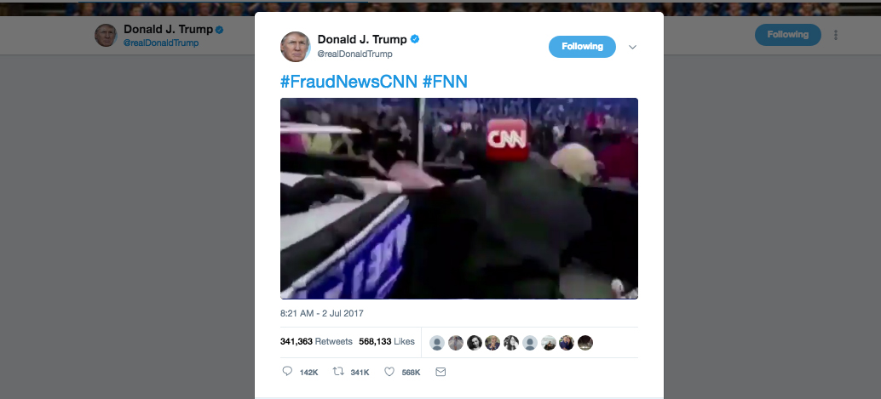The height and width of the screenshot is (399, 881).
Task: Click the last liker avatar in the row
Action: 584,342
